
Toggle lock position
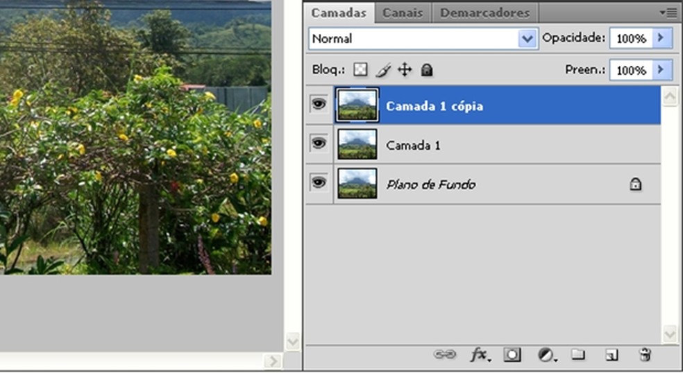click(x=405, y=69)
